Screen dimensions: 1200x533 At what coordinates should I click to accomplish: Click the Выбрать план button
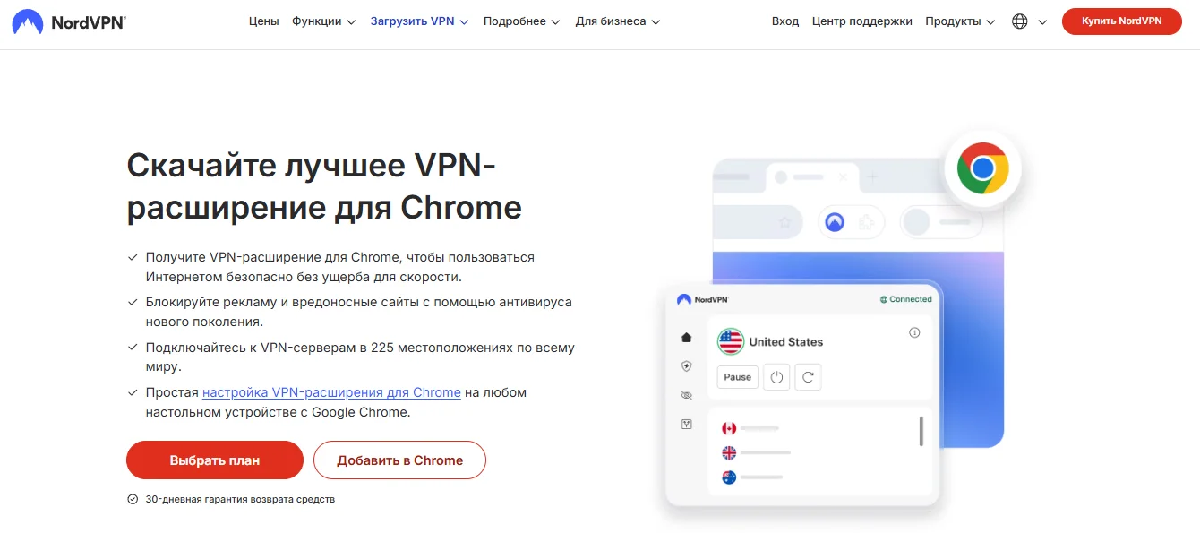[215, 460]
